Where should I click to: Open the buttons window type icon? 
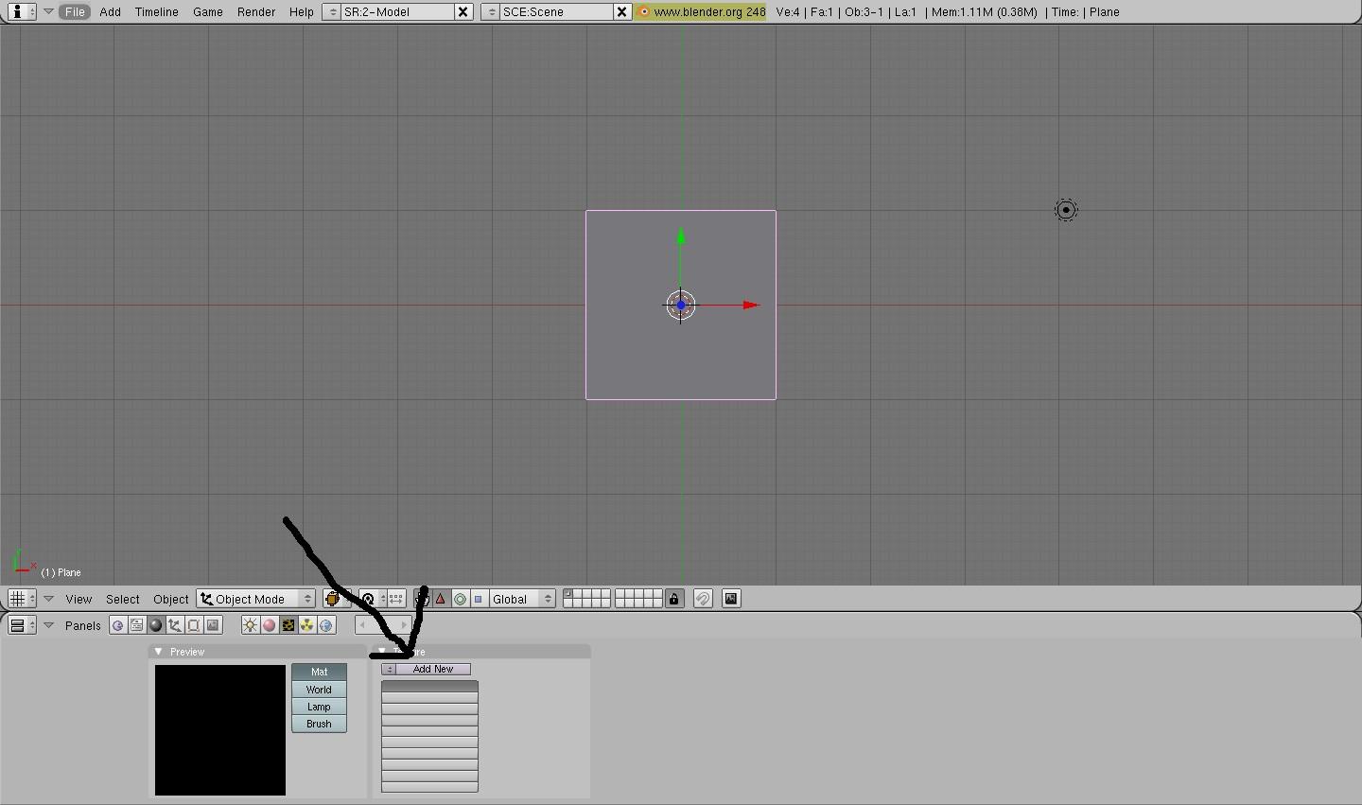pyautogui.click(x=21, y=625)
